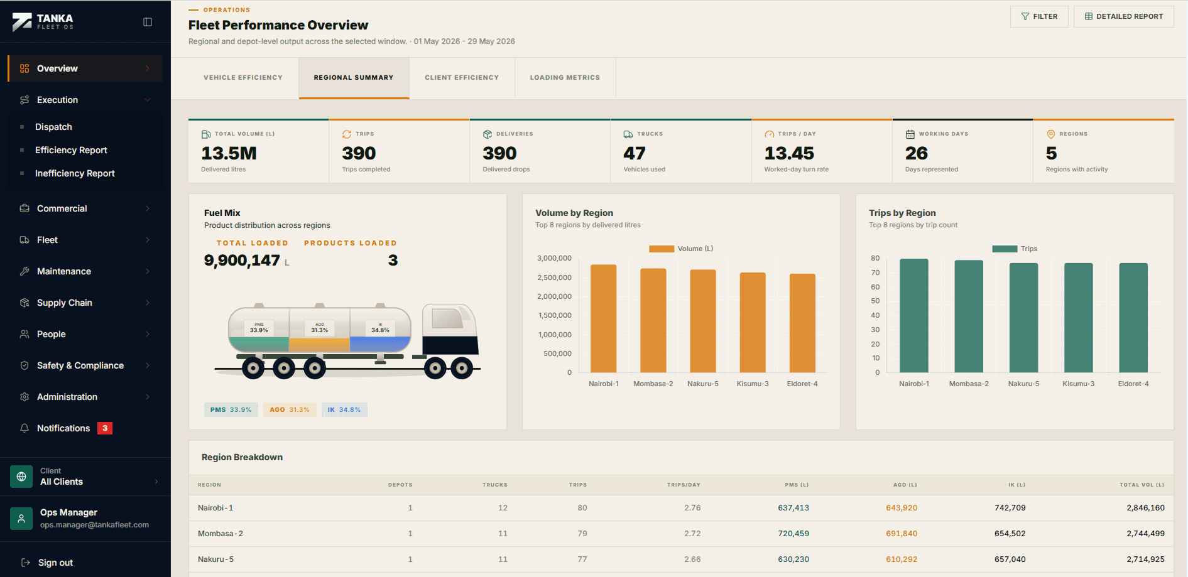Click the Ops Manager avatar icon
This screenshot has height=577, width=1188.
[x=21, y=519]
